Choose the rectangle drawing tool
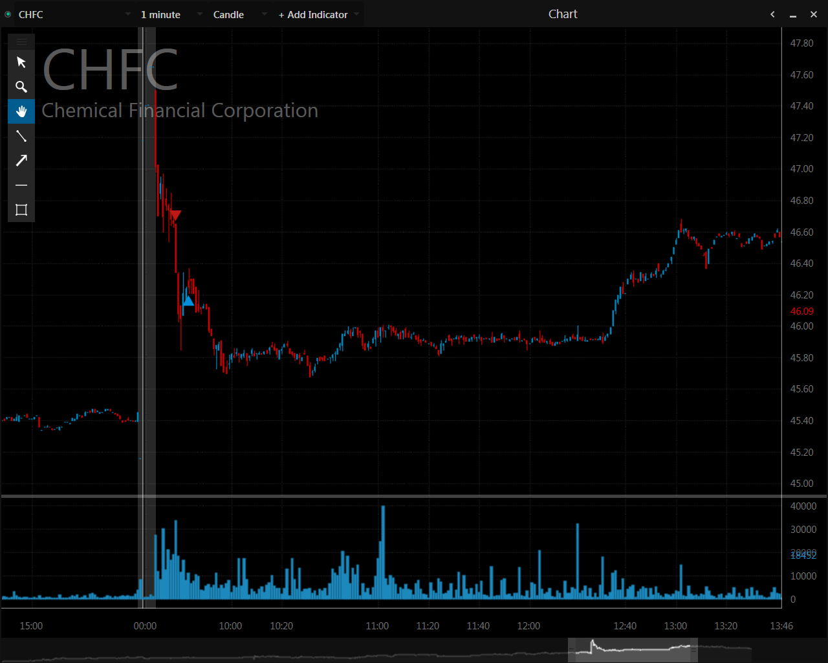The height and width of the screenshot is (663, 828). (x=21, y=210)
